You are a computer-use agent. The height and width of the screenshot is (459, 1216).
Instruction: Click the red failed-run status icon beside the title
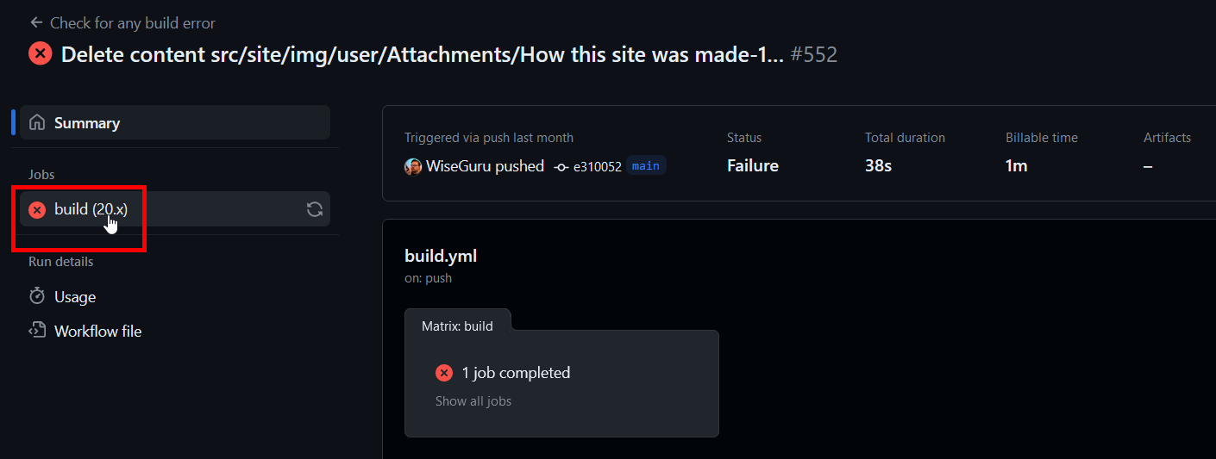(x=40, y=53)
